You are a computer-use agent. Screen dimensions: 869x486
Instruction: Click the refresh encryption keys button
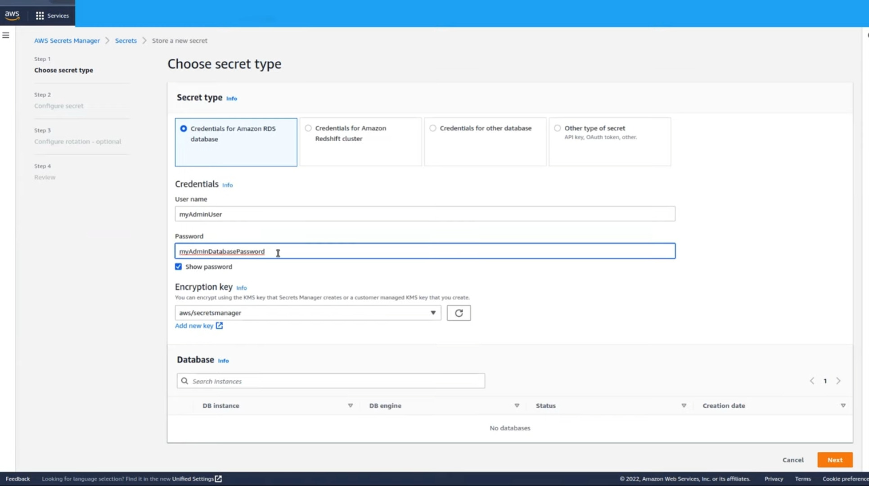click(459, 313)
